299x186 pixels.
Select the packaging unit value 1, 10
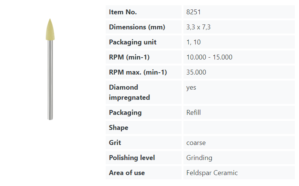(194, 42)
